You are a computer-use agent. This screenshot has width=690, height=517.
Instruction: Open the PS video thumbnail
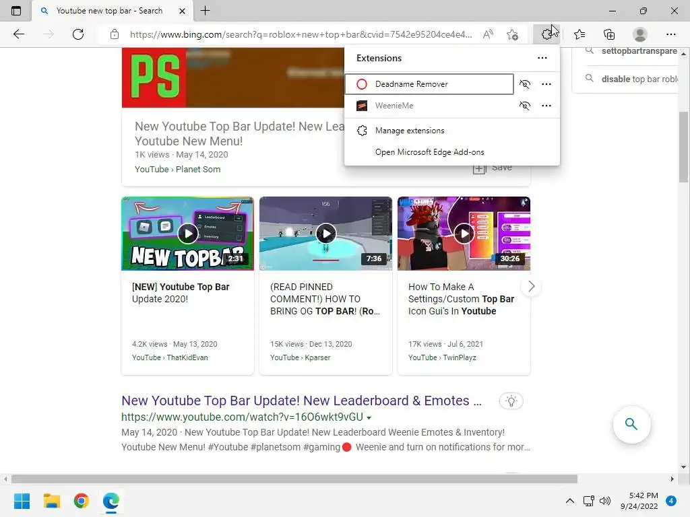pyautogui.click(x=232, y=77)
